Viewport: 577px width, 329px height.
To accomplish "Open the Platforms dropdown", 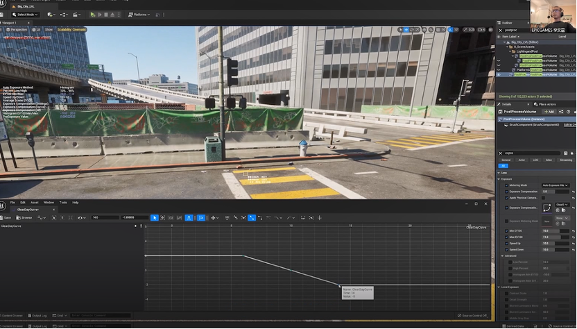I will click(x=139, y=15).
